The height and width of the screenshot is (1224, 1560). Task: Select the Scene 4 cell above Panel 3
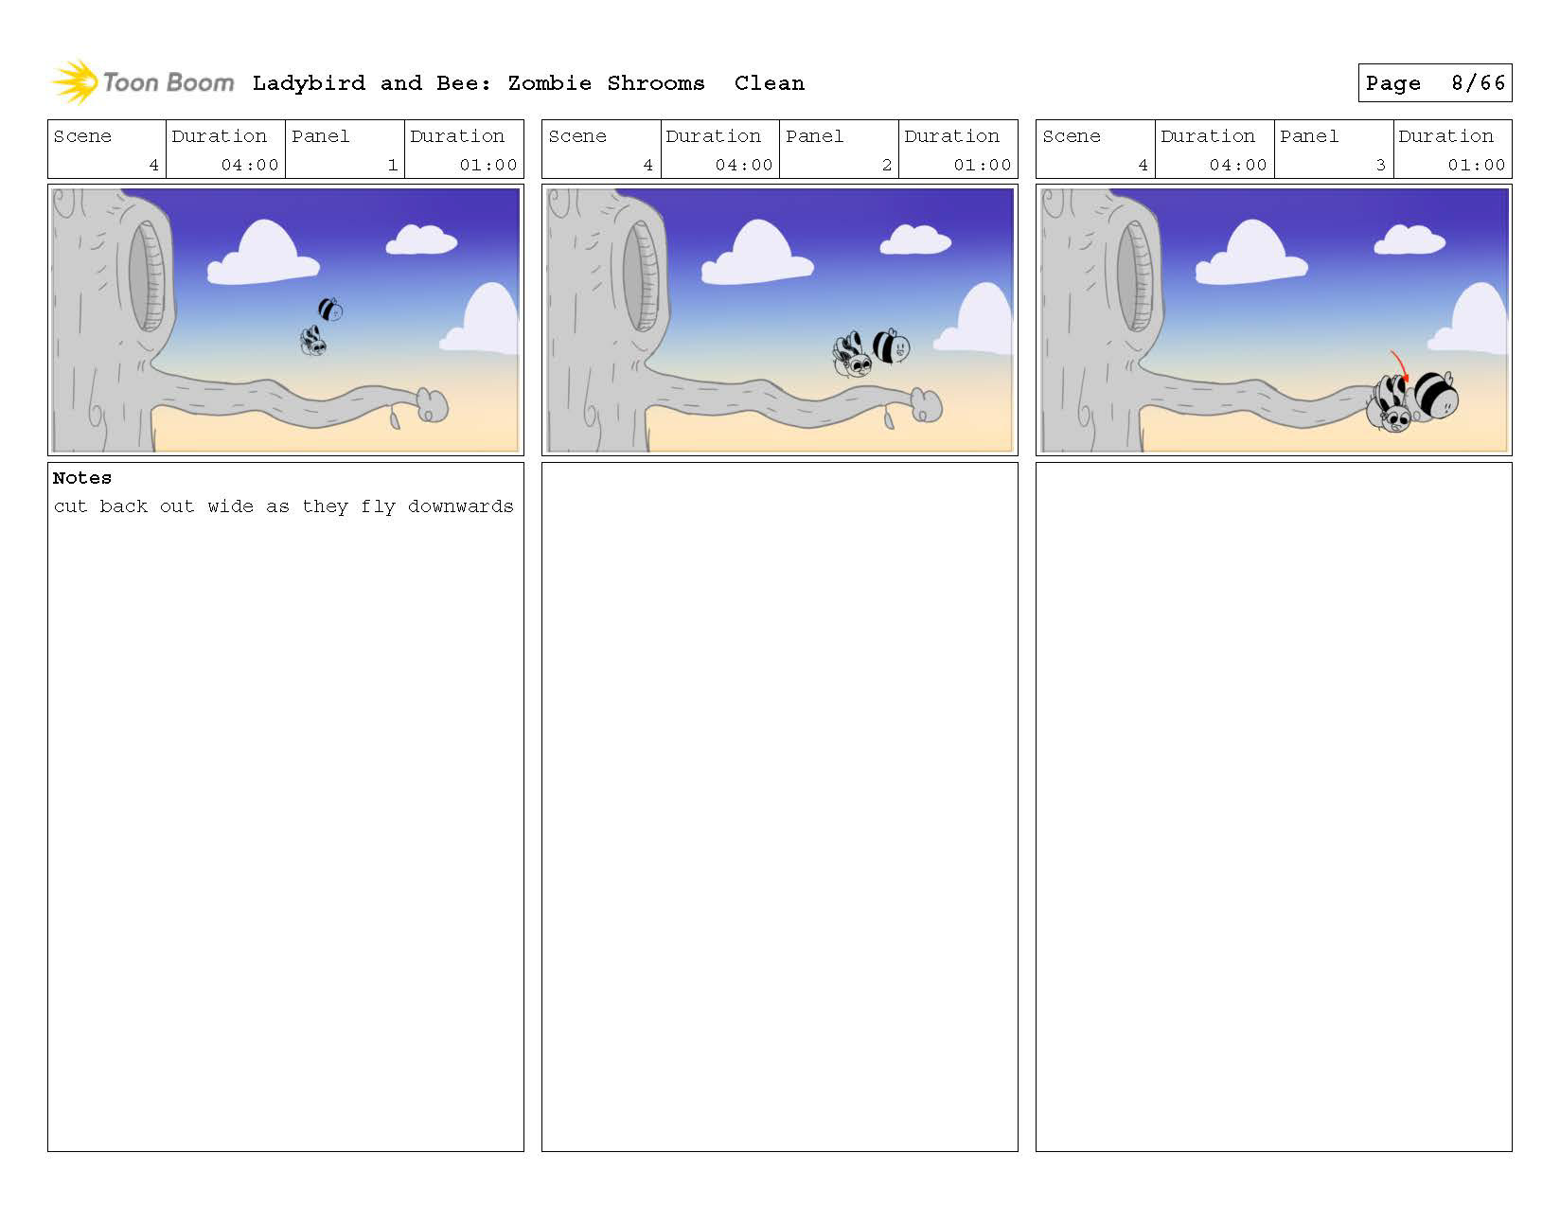[x=1095, y=150]
